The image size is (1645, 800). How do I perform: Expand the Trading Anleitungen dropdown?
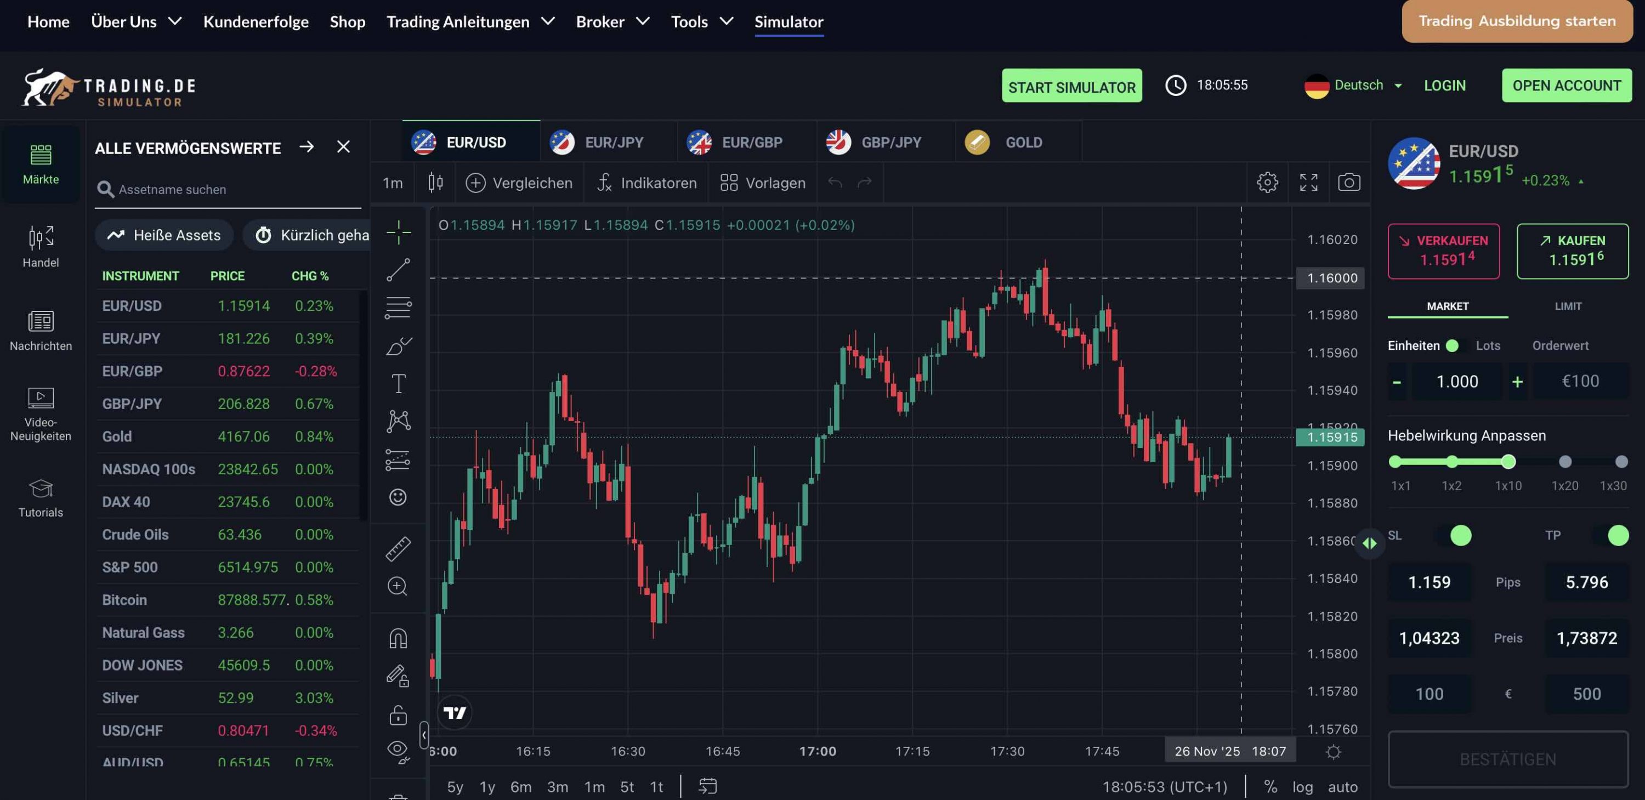point(470,22)
